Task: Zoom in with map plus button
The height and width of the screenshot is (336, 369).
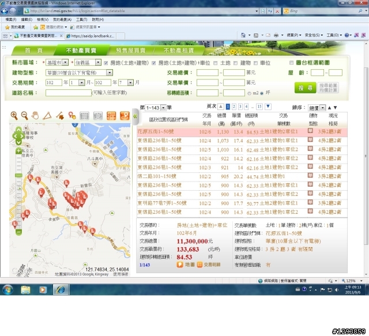Action: coord(18,151)
